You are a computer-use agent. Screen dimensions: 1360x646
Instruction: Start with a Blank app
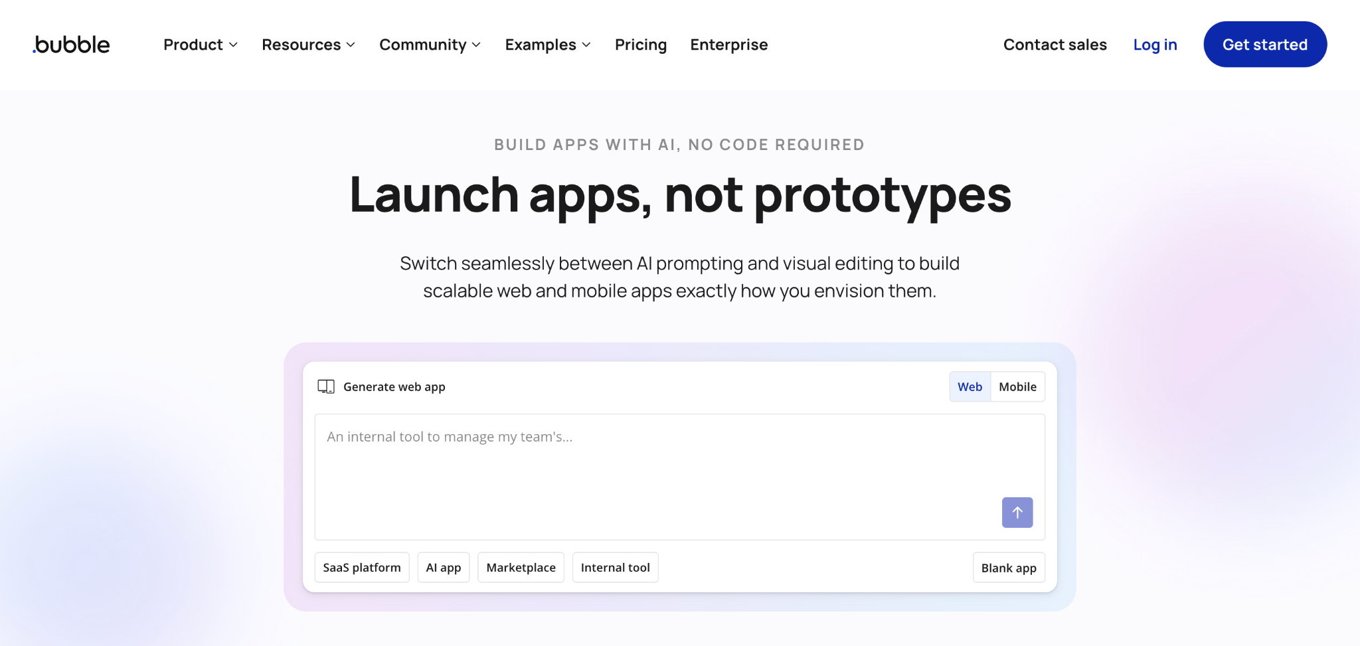tap(1009, 568)
